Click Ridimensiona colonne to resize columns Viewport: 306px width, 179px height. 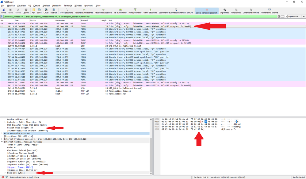click(269, 11)
